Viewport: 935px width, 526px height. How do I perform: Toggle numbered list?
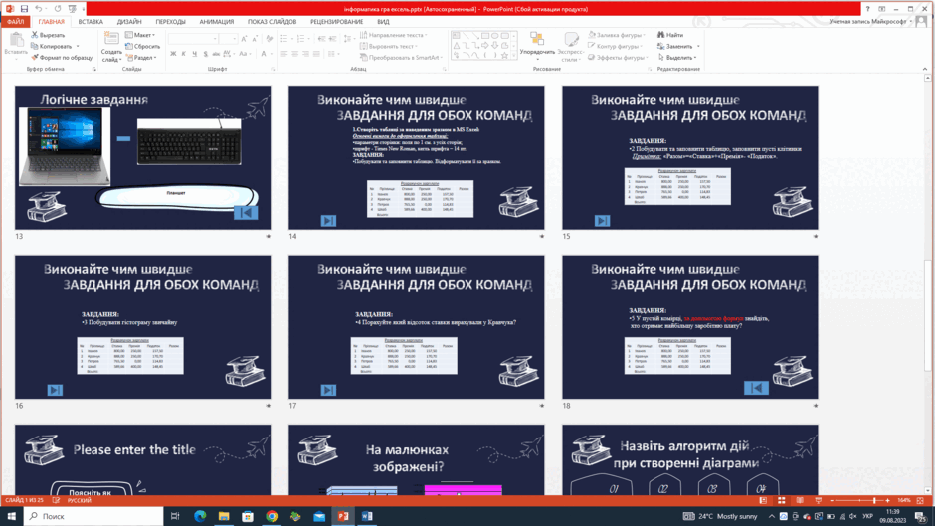pyautogui.click(x=301, y=39)
